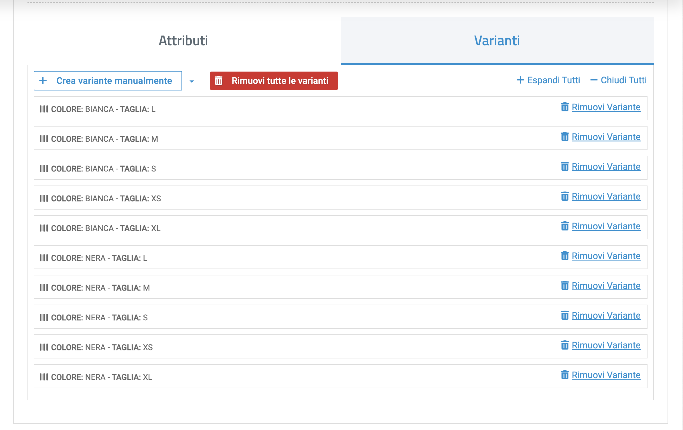The image size is (683, 430).
Task: Expand the COLORE: BIANCA - TAGLIA: S row
Action: coord(341,168)
